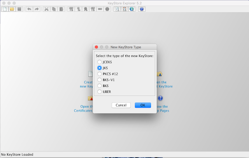Click the Examine SSL globe icon
Image resolution: width=249 pixels, height=158 pixels.
coord(132,9)
